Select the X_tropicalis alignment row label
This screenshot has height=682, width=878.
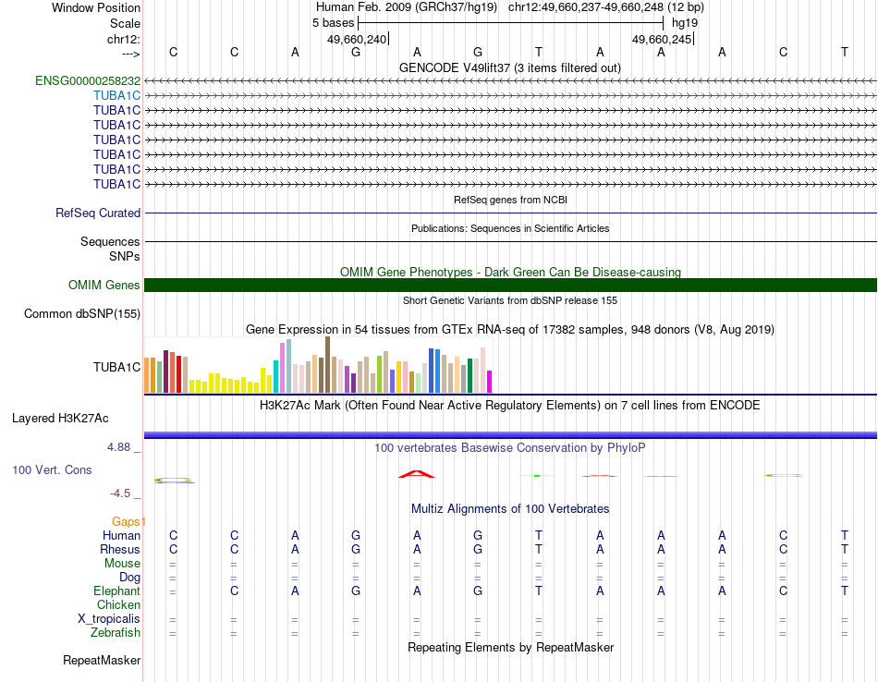point(109,619)
